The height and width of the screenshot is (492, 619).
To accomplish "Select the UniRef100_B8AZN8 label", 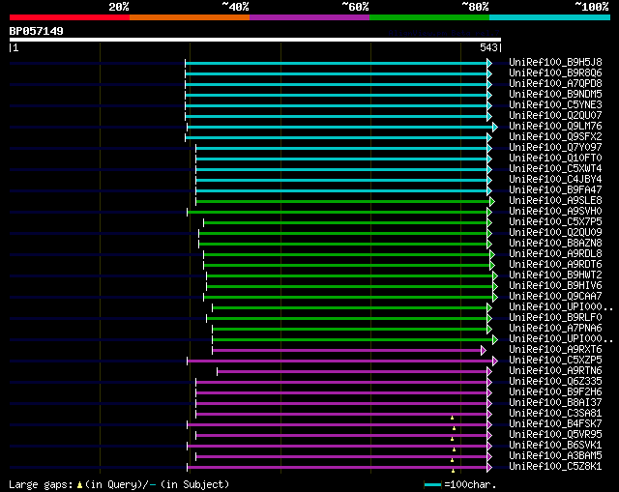I will coord(555,244).
